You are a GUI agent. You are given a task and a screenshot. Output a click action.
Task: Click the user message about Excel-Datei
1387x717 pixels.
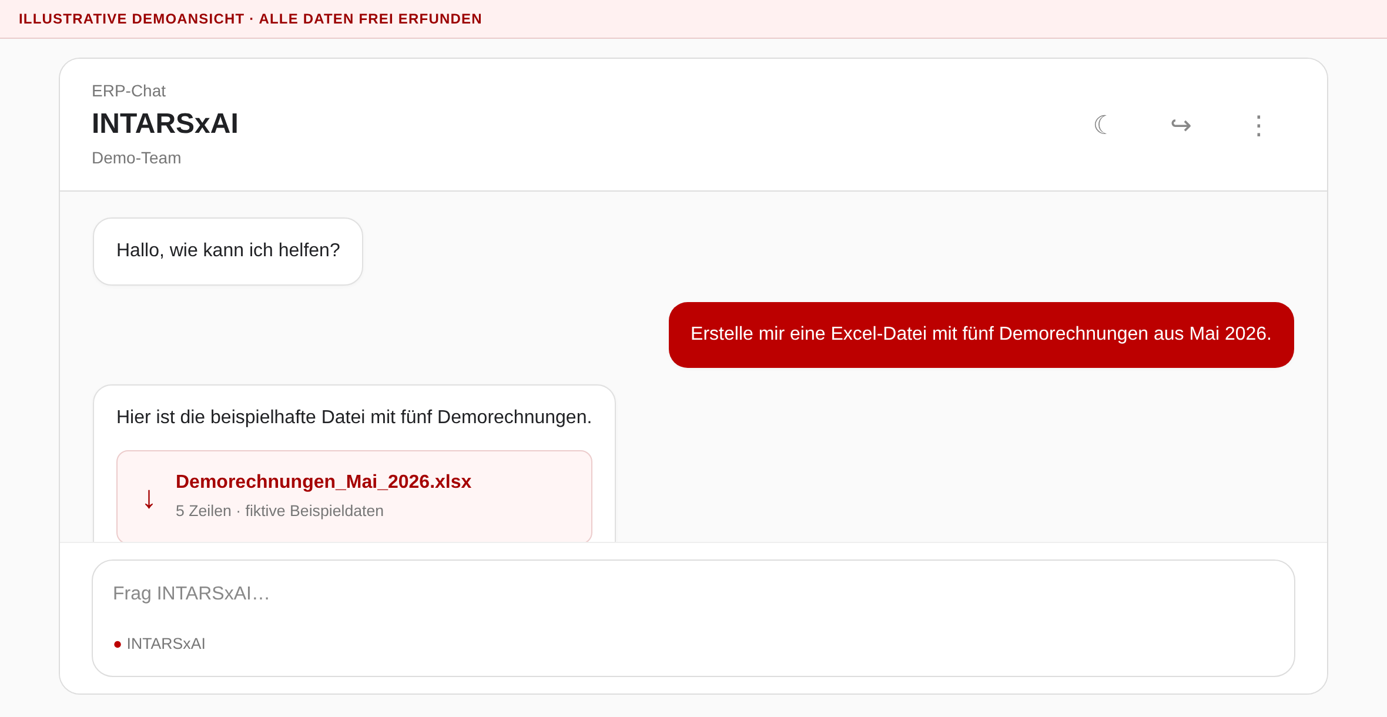click(981, 334)
